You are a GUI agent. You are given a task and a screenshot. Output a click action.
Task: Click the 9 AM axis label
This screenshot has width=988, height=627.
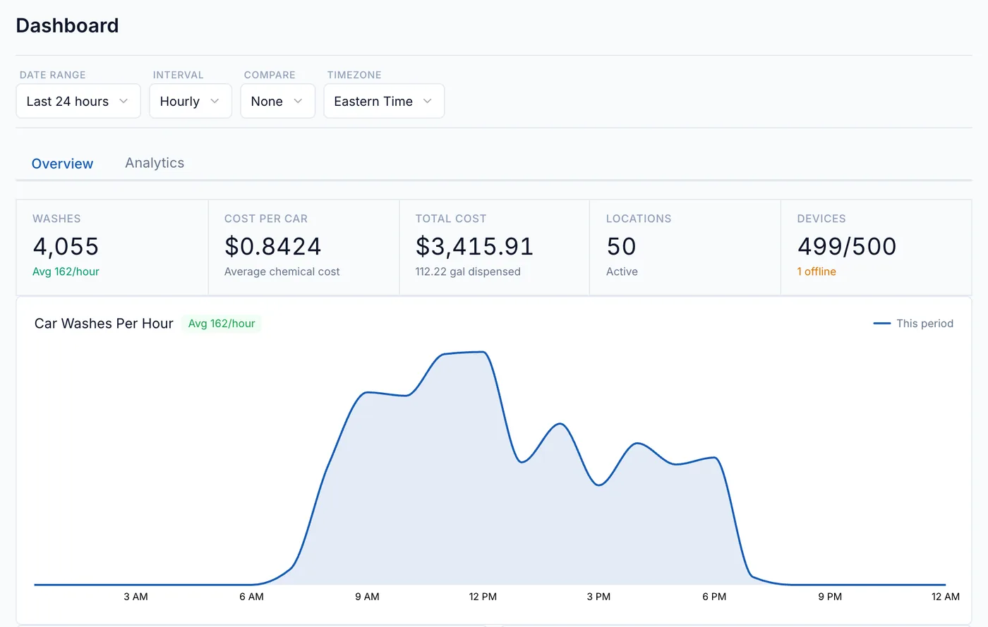(367, 597)
